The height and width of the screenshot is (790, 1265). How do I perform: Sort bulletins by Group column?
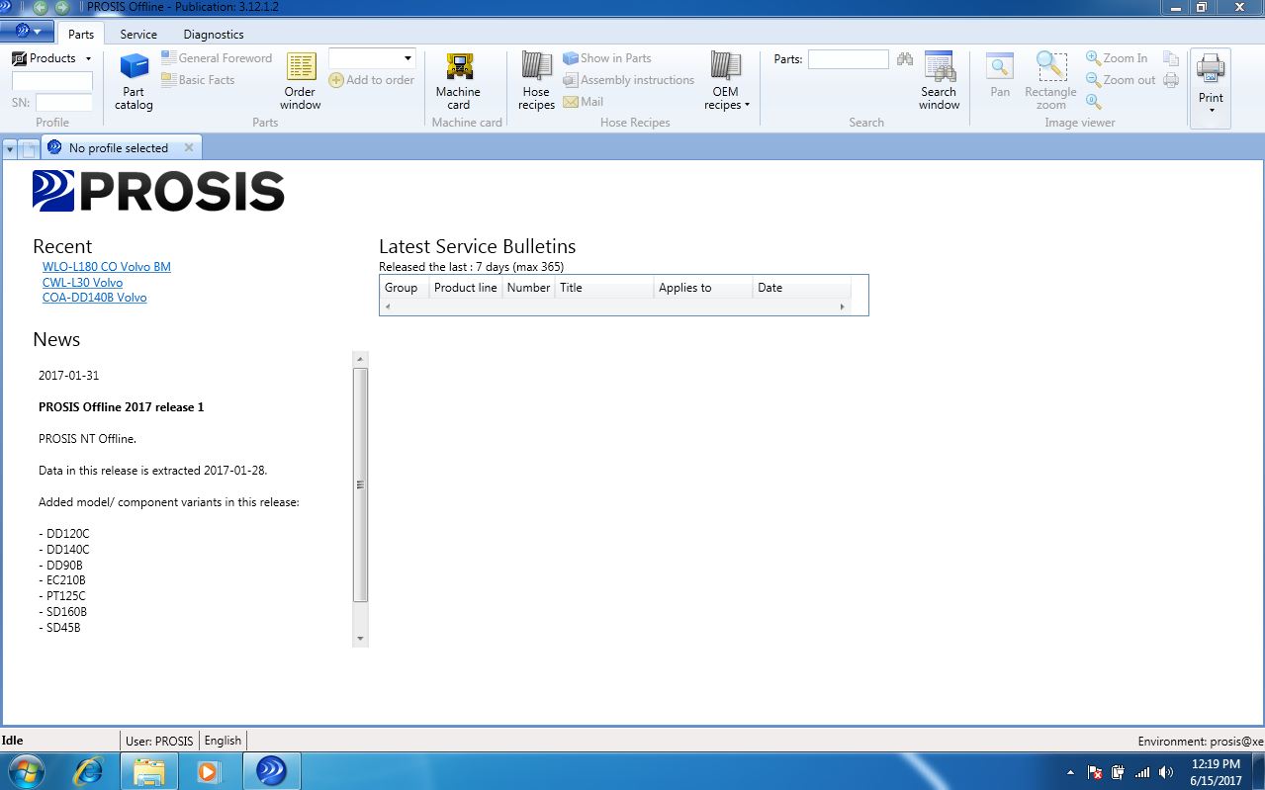pyautogui.click(x=404, y=288)
